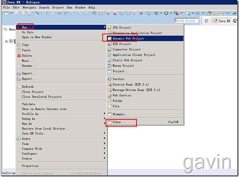Viewport: 239px width, 177px height.
Task: Expand the Compare With submenu arrow
Action: coord(105,148)
